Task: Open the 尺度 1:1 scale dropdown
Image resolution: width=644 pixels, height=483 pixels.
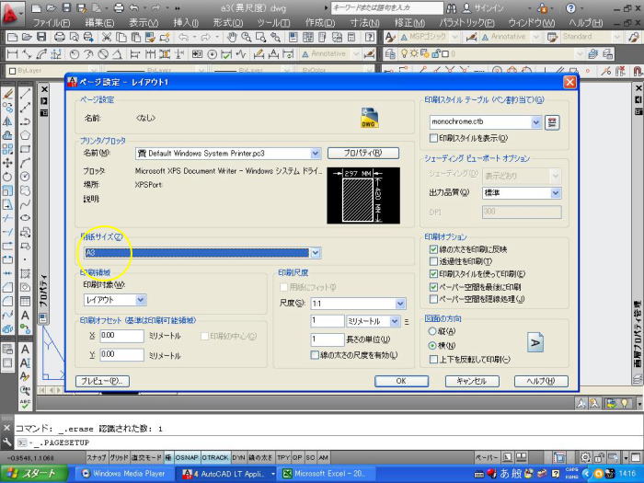Action: pyautogui.click(x=400, y=304)
